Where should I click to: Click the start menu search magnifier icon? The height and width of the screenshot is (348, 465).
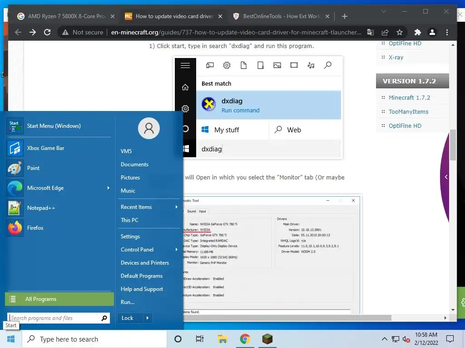(x=104, y=318)
